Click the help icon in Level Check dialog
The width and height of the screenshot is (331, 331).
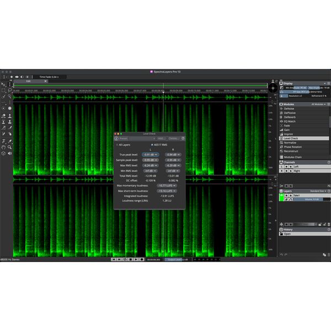point(183,138)
